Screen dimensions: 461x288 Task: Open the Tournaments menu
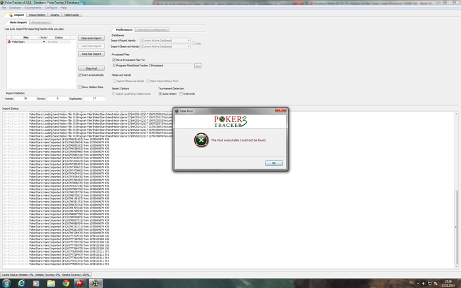tap(33, 8)
